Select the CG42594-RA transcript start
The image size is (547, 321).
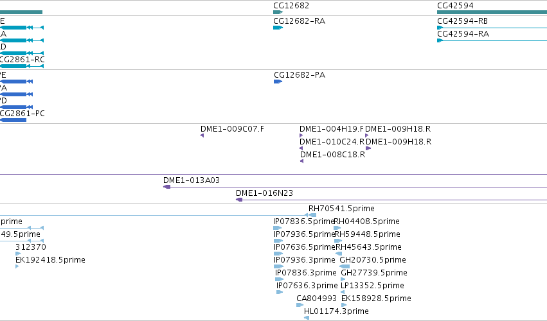click(x=440, y=40)
